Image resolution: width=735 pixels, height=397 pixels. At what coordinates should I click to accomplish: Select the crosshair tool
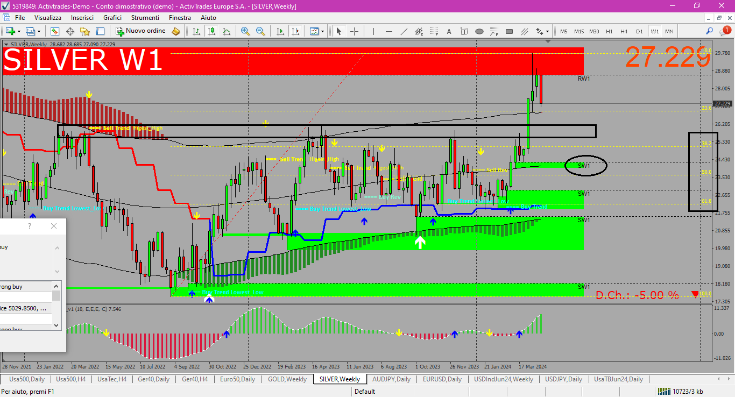click(x=354, y=31)
